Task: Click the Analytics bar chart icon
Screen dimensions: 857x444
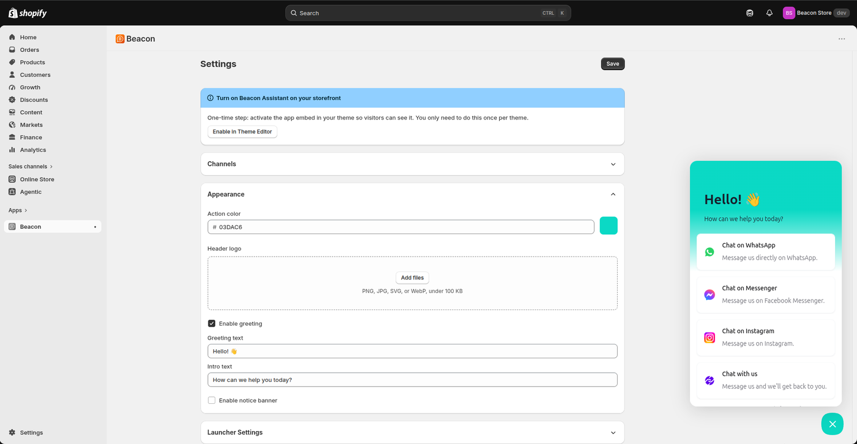Action: [12, 150]
